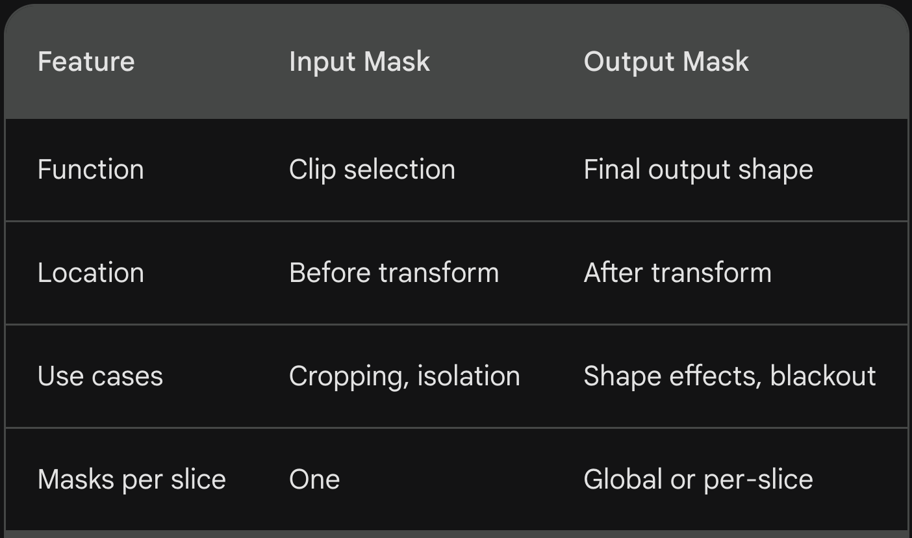The height and width of the screenshot is (538, 912).
Task: Click the After transform cell
Action: (677, 273)
